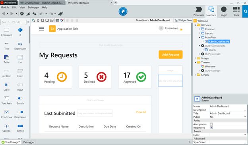Select the Upload widget
The height and width of the screenshot is (145, 248).
[x=6, y=128]
